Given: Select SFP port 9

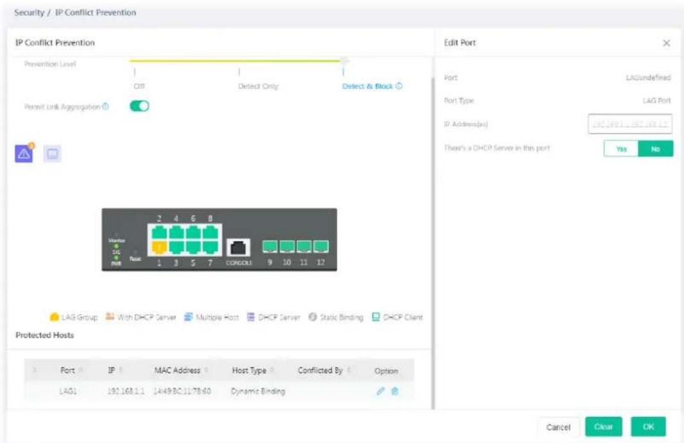Looking at the screenshot, I should point(270,247).
